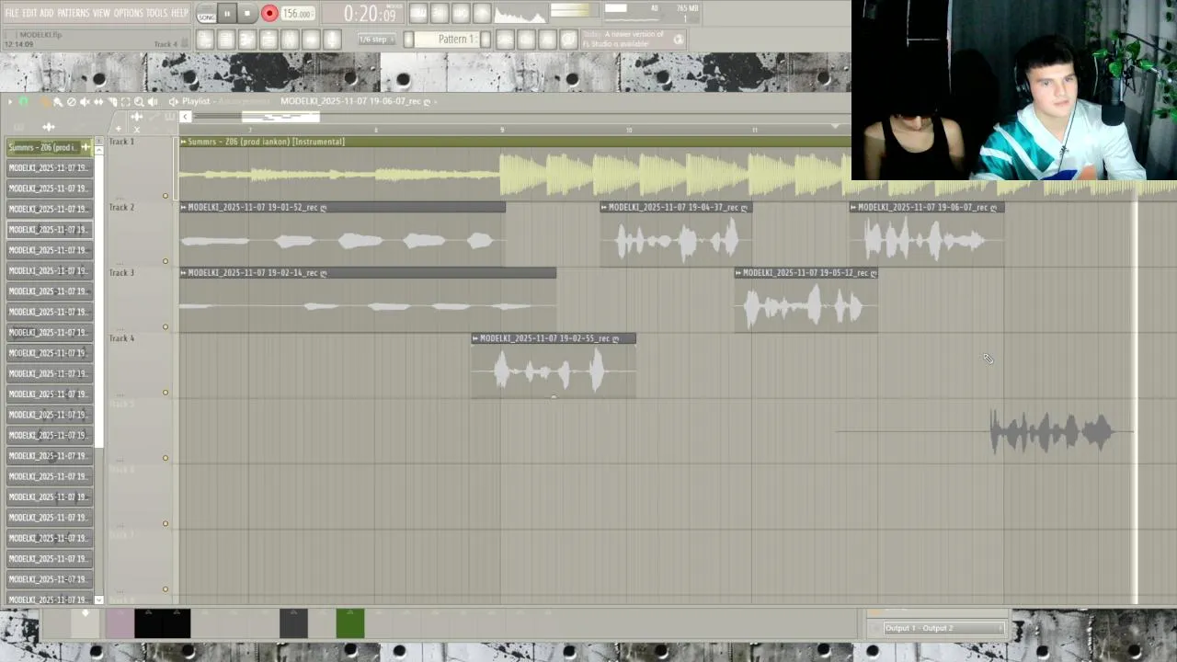Select the playlist slice tool
The image size is (1177, 662).
[112, 101]
